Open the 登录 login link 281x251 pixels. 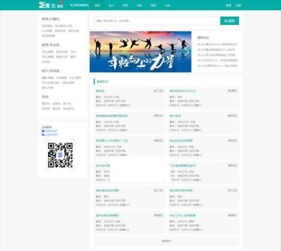(x=229, y=5)
